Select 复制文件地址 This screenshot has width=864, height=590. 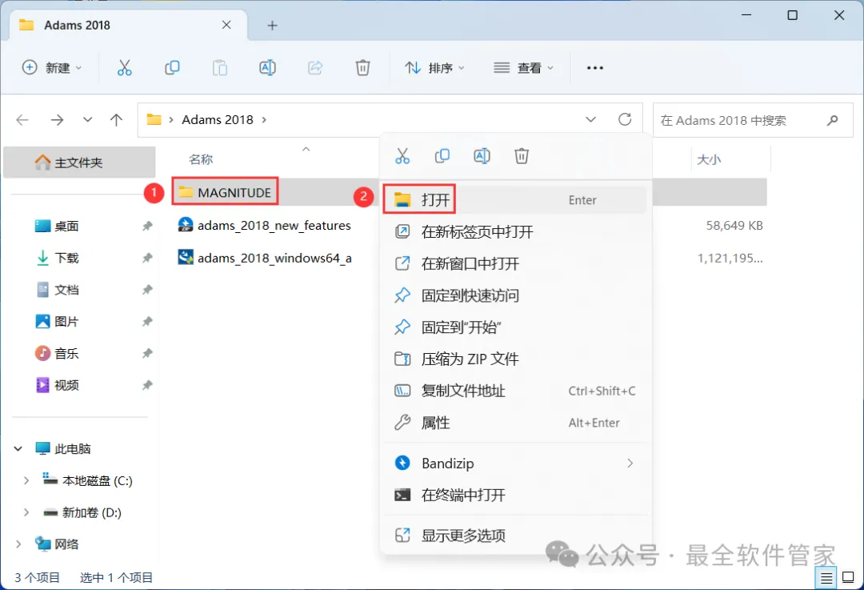(515, 391)
